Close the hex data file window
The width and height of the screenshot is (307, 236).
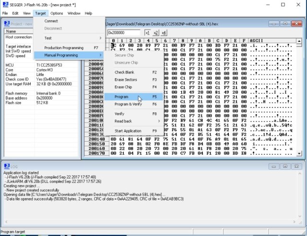[x=296, y=24]
